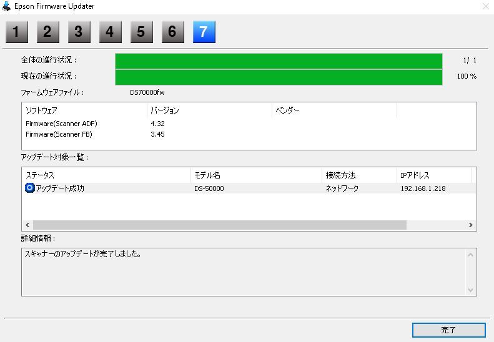Image resolution: width=494 pixels, height=342 pixels.
Task: Click the blue update-success status icon
Action: pyautogui.click(x=29, y=188)
